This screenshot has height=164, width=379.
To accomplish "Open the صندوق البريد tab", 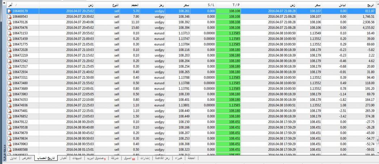I will [97, 159].
